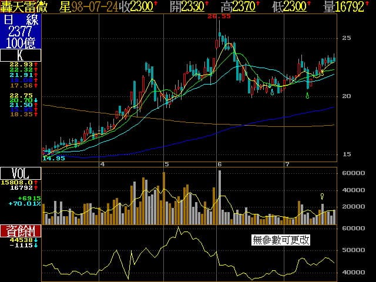Click the cyan down arrow beside 44538

(36, 240)
